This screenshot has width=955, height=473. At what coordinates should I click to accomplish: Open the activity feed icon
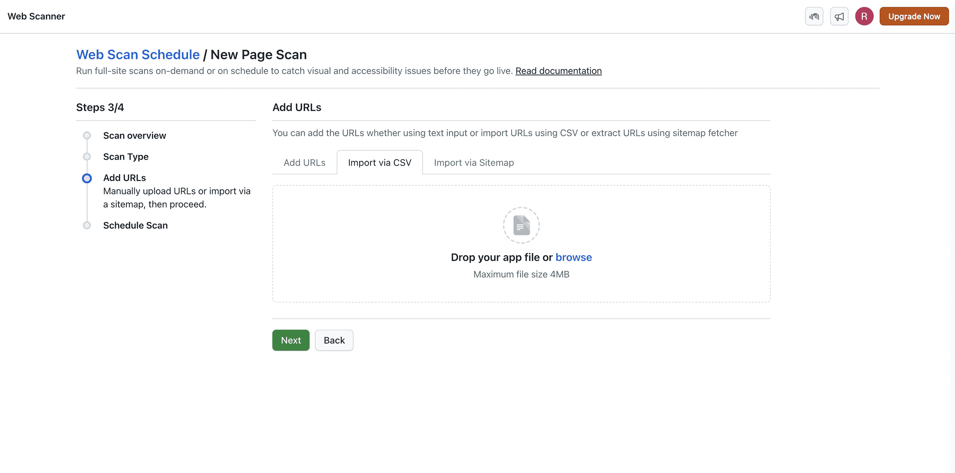(x=814, y=16)
